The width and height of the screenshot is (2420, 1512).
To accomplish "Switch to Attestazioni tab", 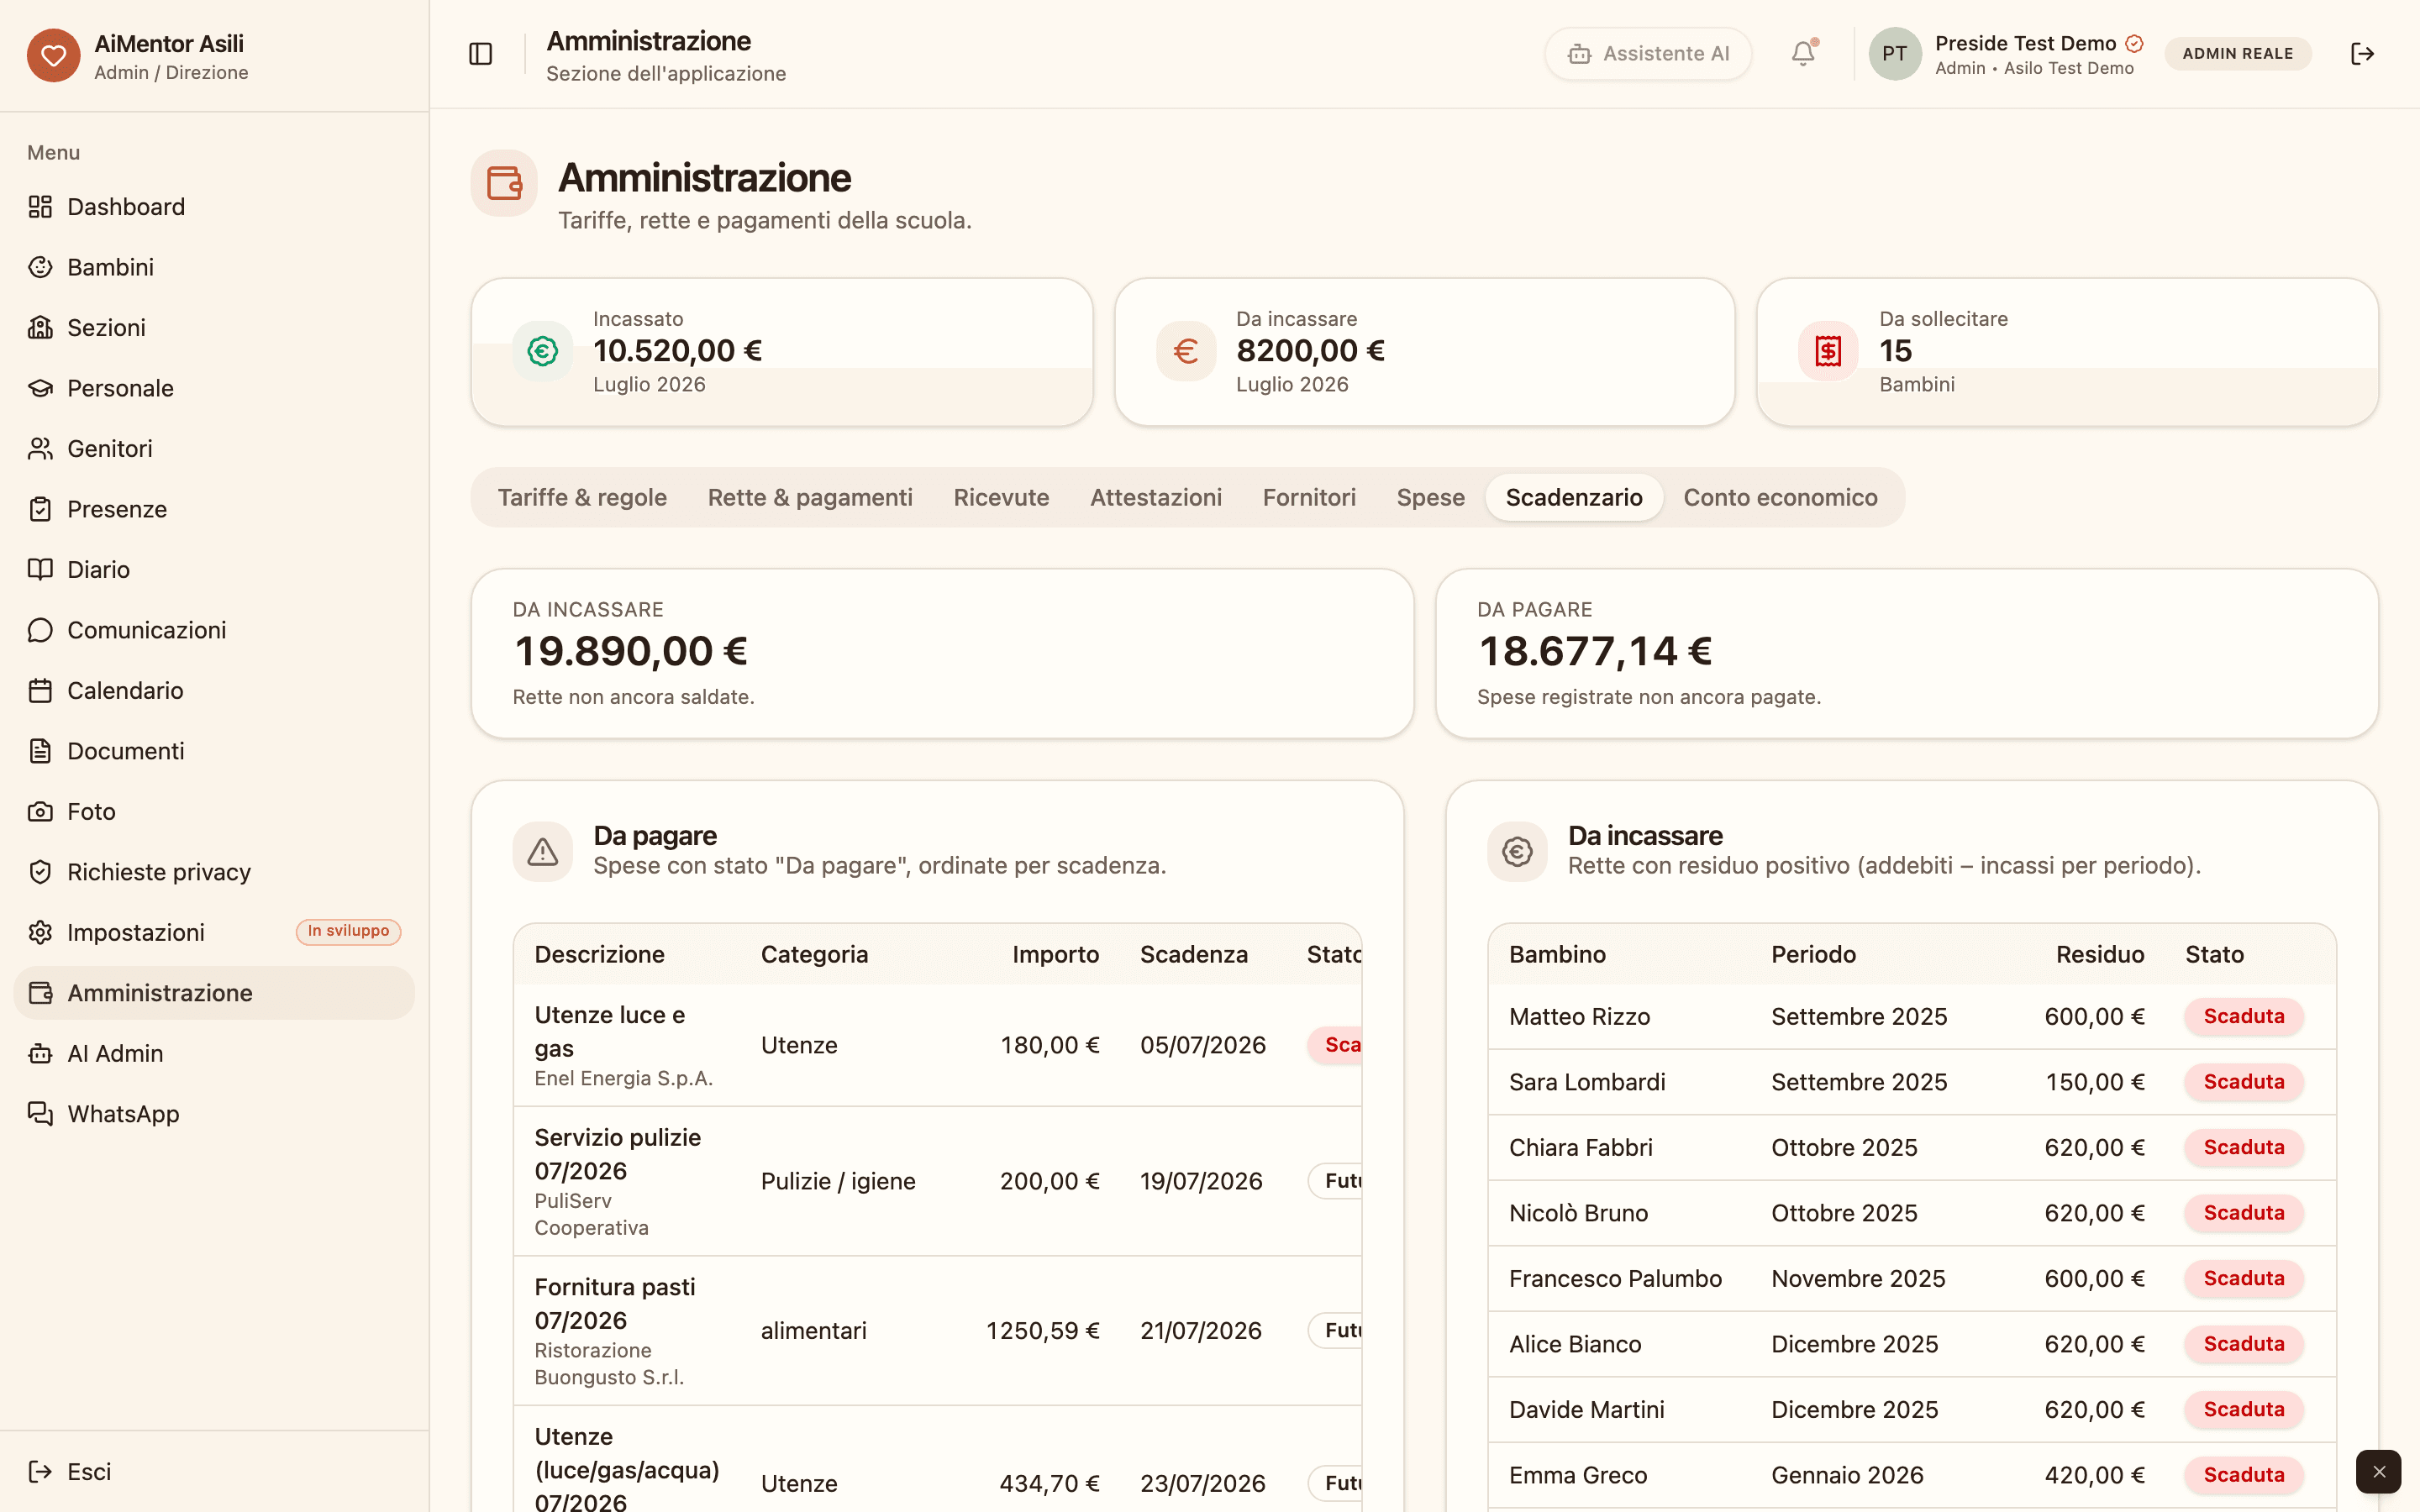I will pyautogui.click(x=1156, y=498).
